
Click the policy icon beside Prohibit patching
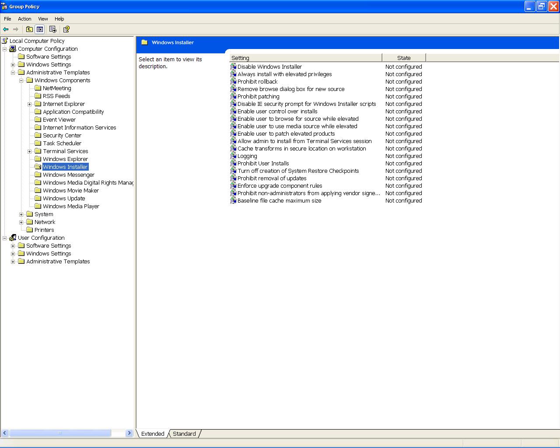point(233,96)
